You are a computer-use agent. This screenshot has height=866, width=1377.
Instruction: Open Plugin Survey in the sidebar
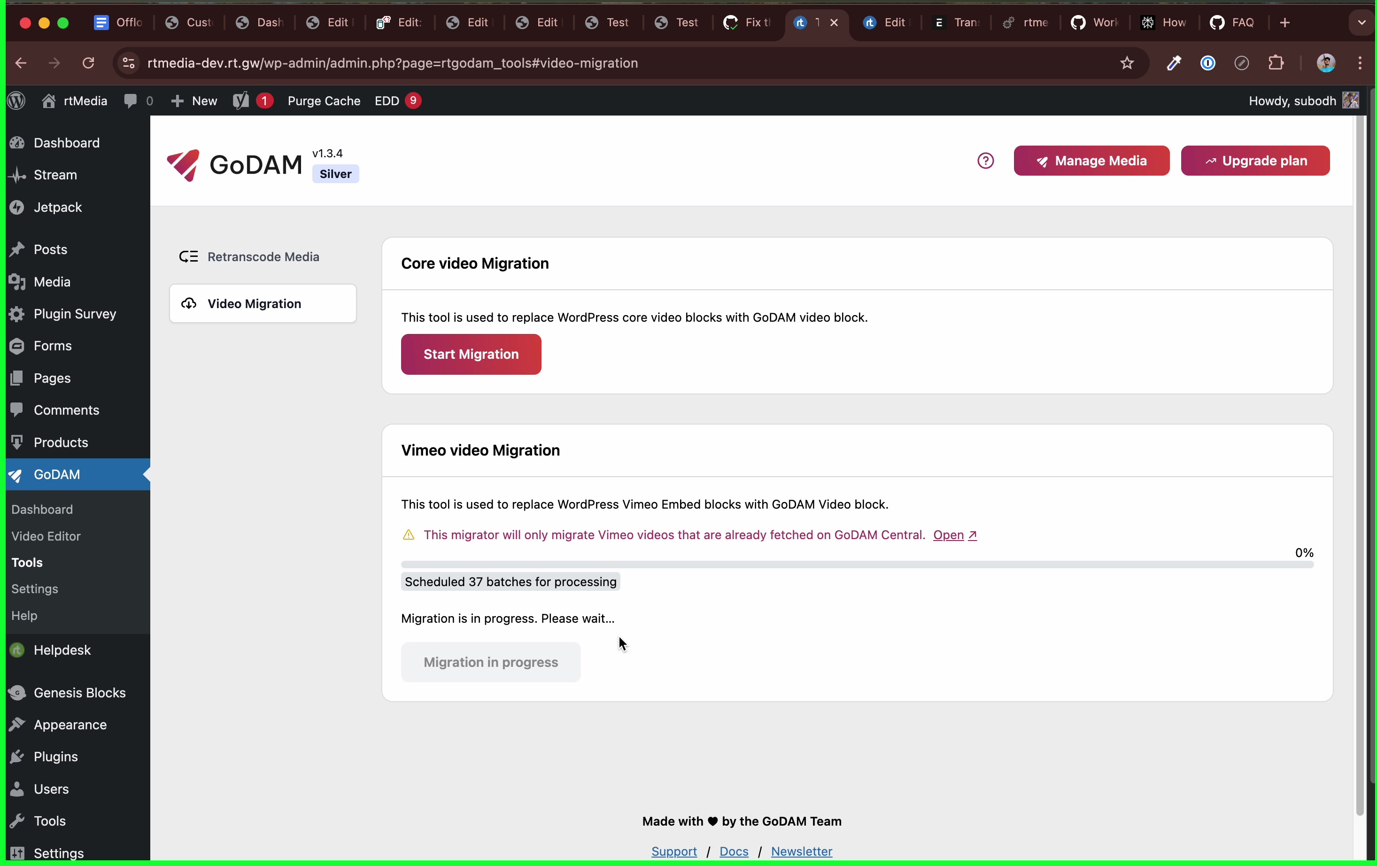tap(78, 314)
